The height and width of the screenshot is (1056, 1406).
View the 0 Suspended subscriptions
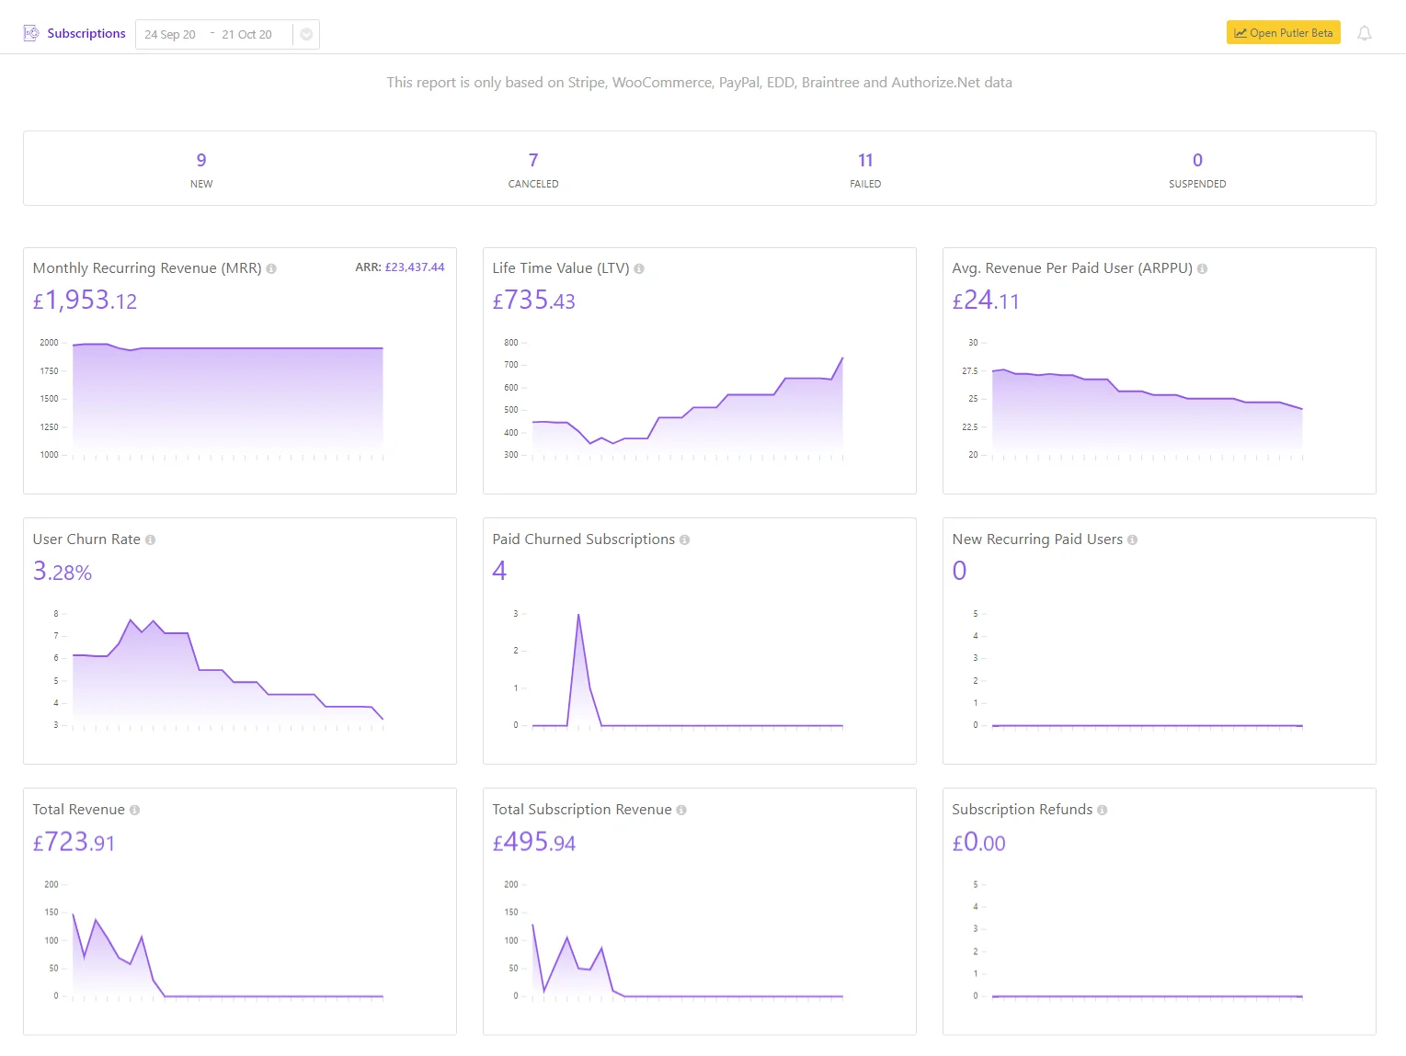tap(1197, 170)
